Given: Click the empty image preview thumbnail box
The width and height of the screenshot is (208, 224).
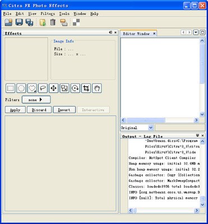Looking at the screenshot, I should click(x=26, y=59).
